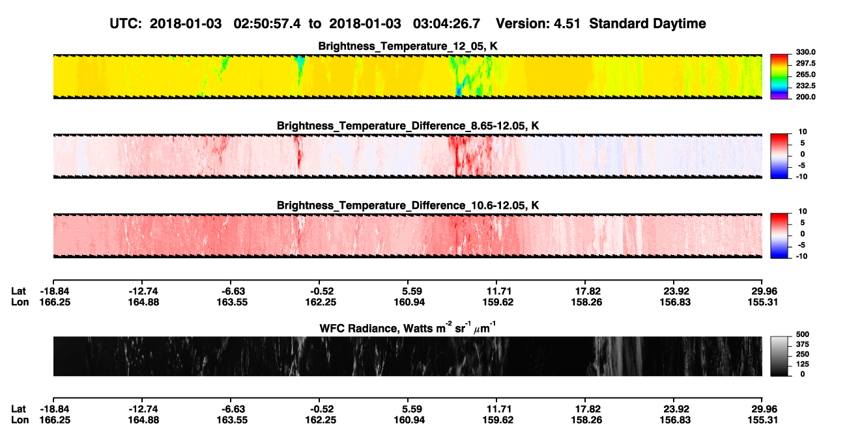This screenshot has width=847, height=434.
Task: Select the Brightness_Temperature_Difference_10.6-12.05, K title
Action: click(408, 206)
